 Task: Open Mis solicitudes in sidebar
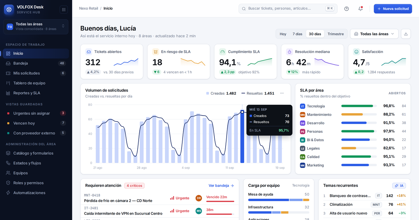click(36, 73)
